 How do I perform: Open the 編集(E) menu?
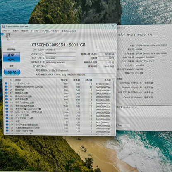16,31
